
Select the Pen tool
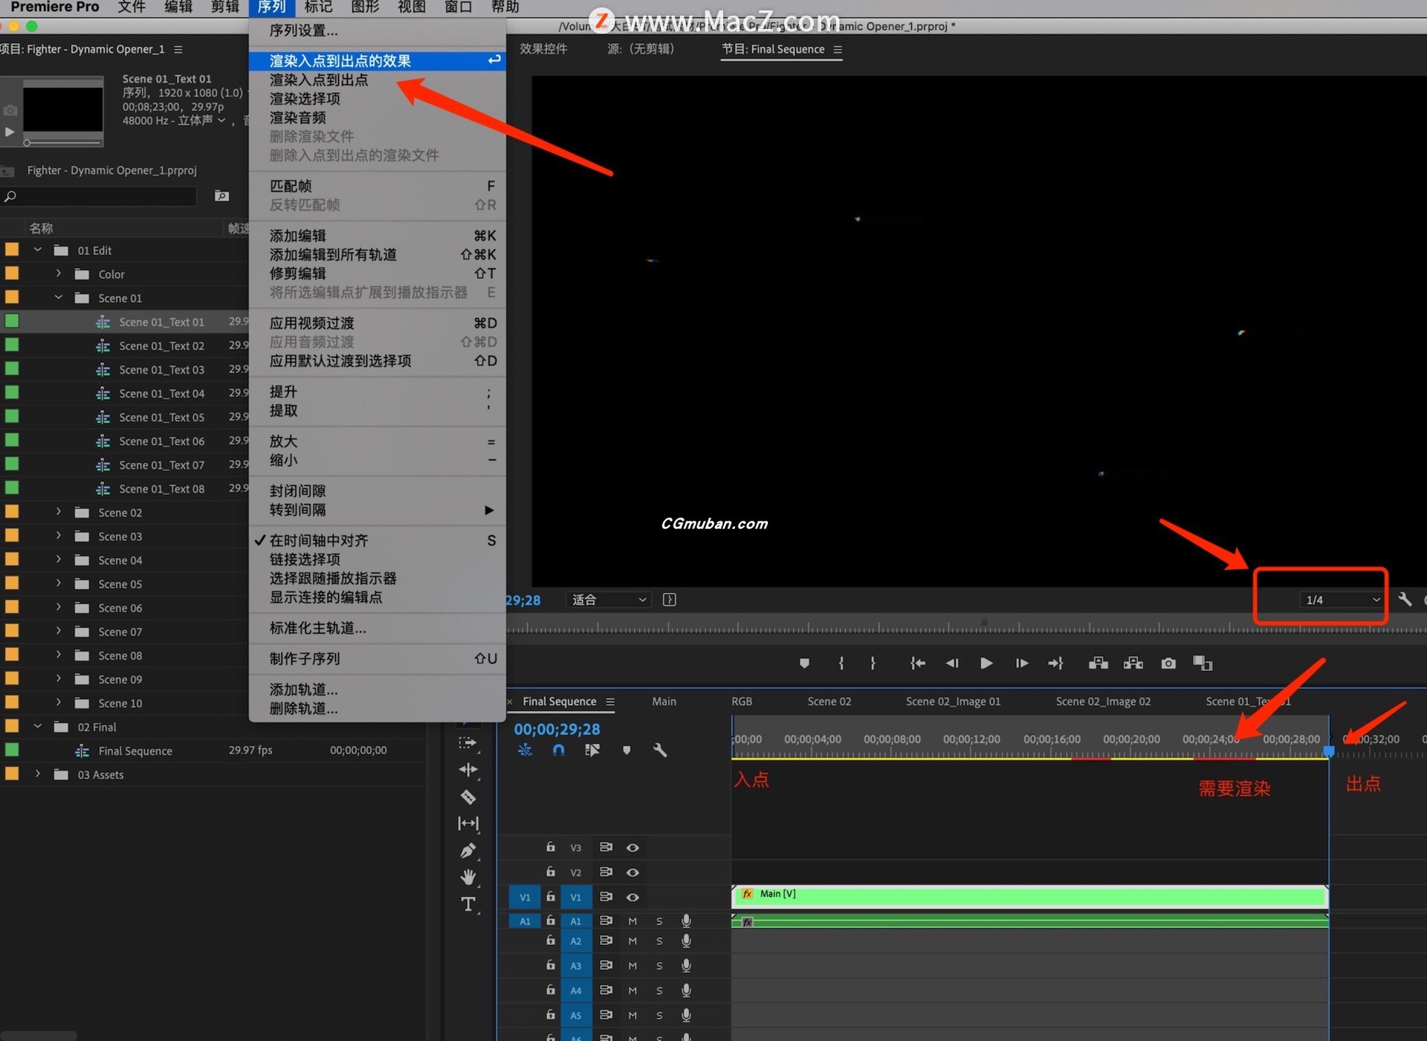pos(468,851)
